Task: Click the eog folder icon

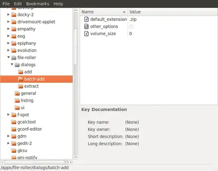Action: pos(14,36)
